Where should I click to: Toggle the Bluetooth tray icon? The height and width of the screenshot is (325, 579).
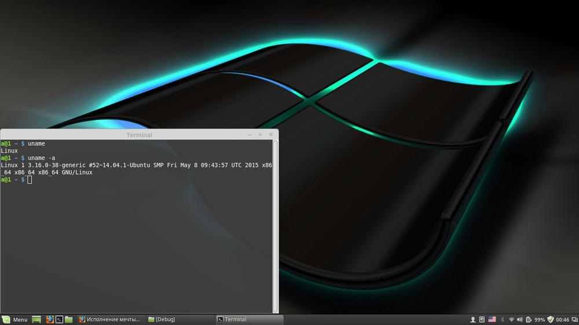[x=503, y=319]
